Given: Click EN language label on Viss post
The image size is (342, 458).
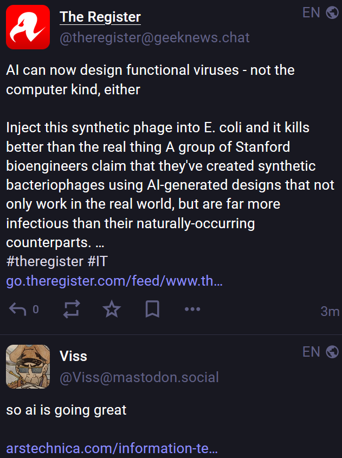Looking at the screenshot, I should tap(311, 352).
